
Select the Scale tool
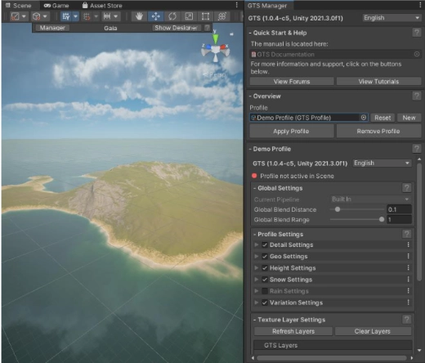(189, 16)
